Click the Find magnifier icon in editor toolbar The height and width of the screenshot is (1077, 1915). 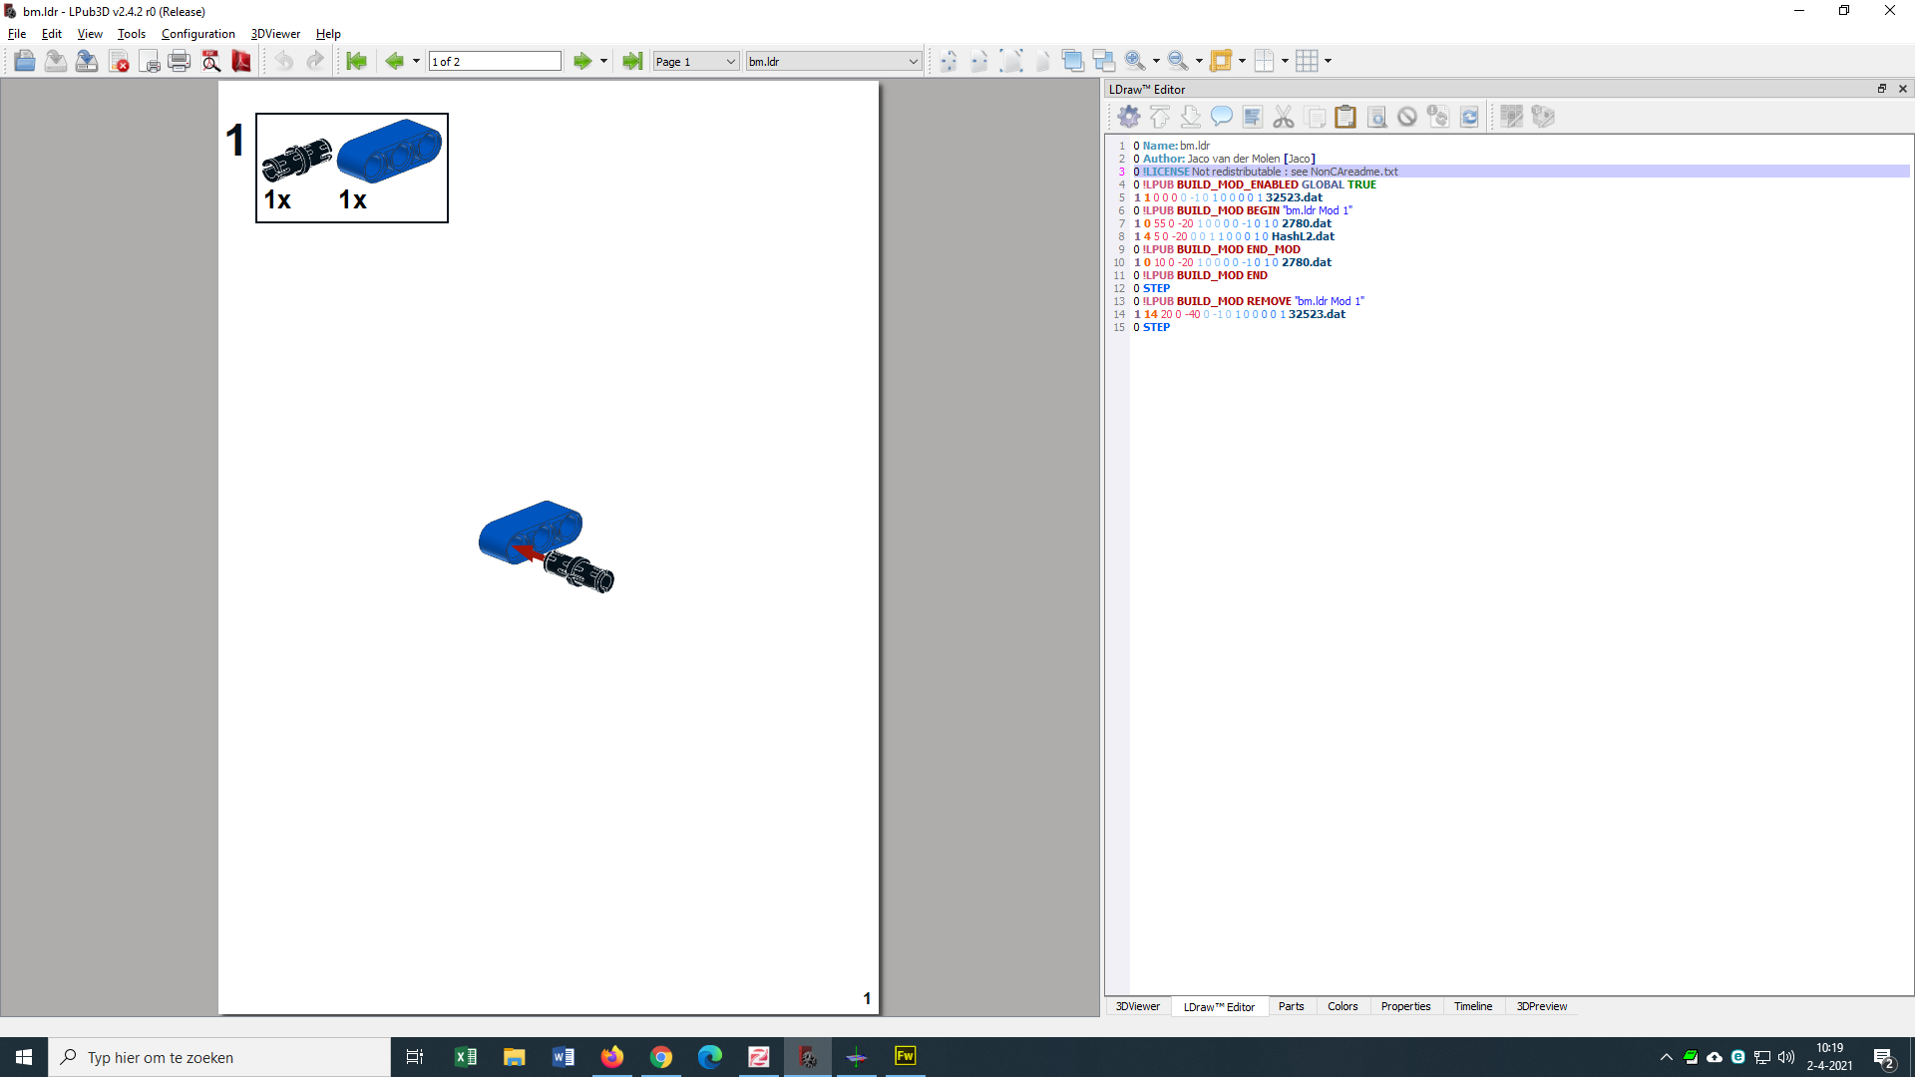coord(1376,117)
